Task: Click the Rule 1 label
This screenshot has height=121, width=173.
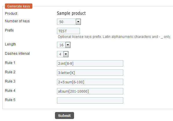Action: [10, 63]
